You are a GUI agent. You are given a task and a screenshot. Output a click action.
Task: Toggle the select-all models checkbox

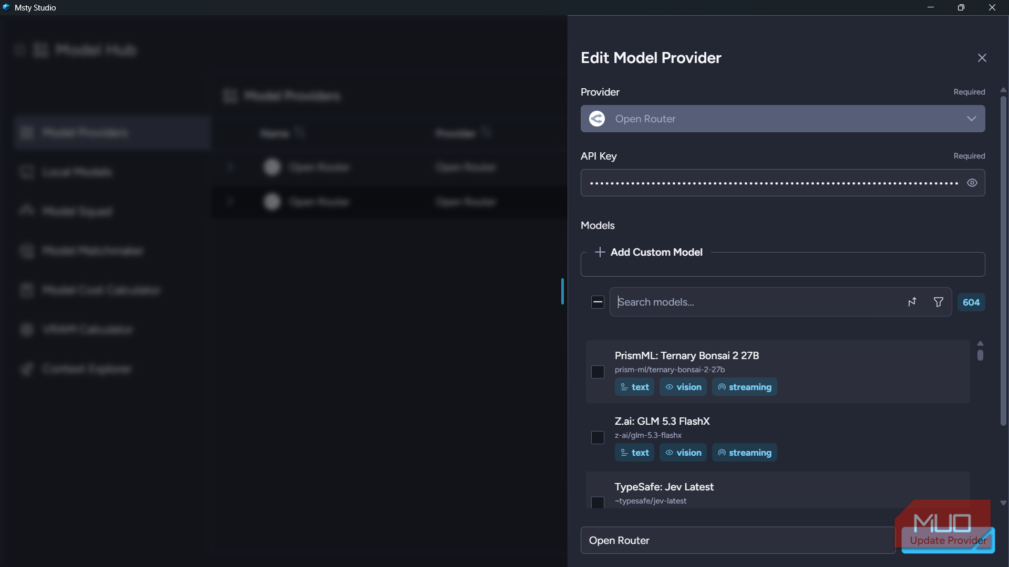pos(598,302)
